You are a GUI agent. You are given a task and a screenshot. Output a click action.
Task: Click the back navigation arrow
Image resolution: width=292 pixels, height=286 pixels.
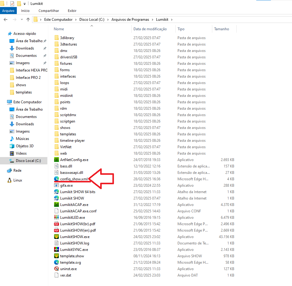[x=5, y=20]
